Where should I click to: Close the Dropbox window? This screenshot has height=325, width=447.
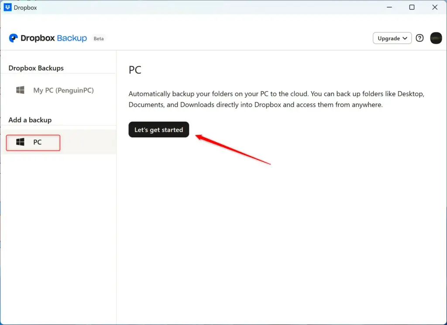click(434, 7)
